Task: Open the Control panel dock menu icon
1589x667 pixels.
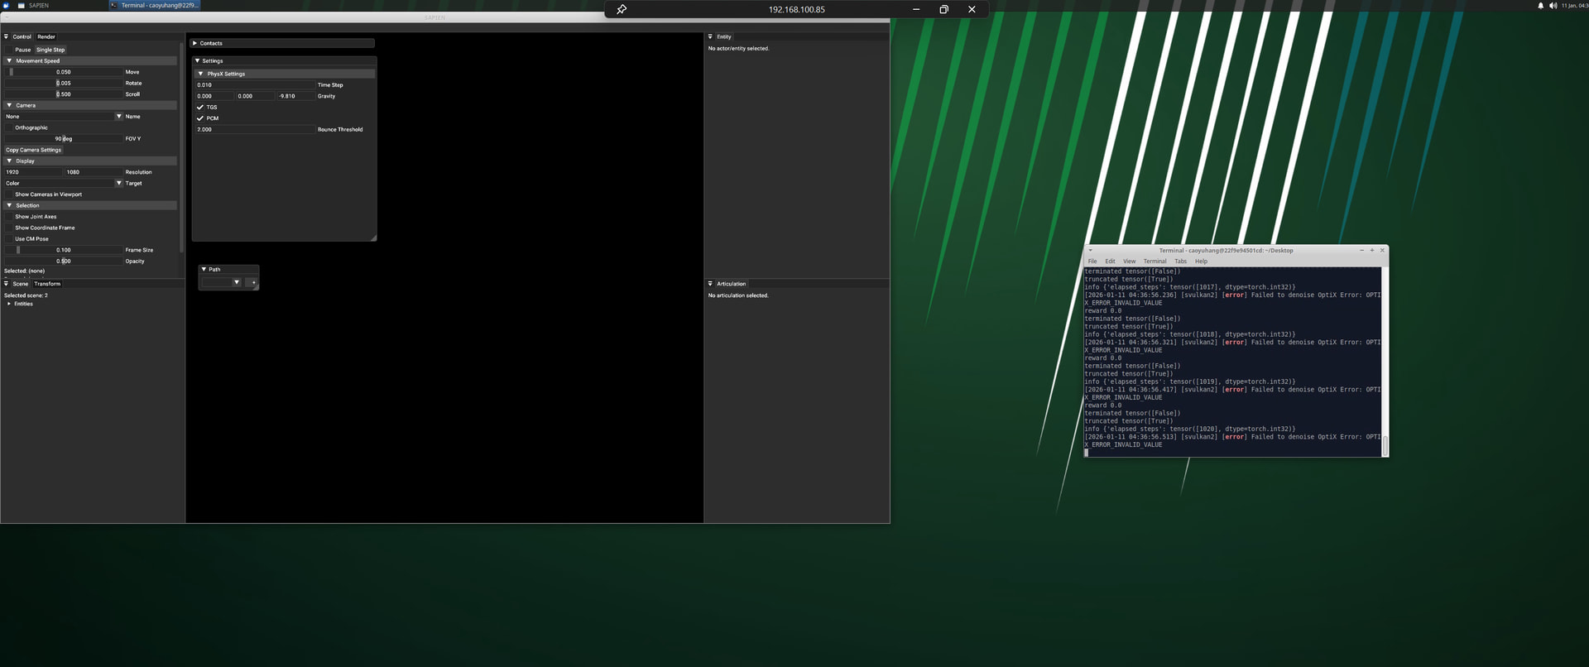Action: tap(6, 36)
